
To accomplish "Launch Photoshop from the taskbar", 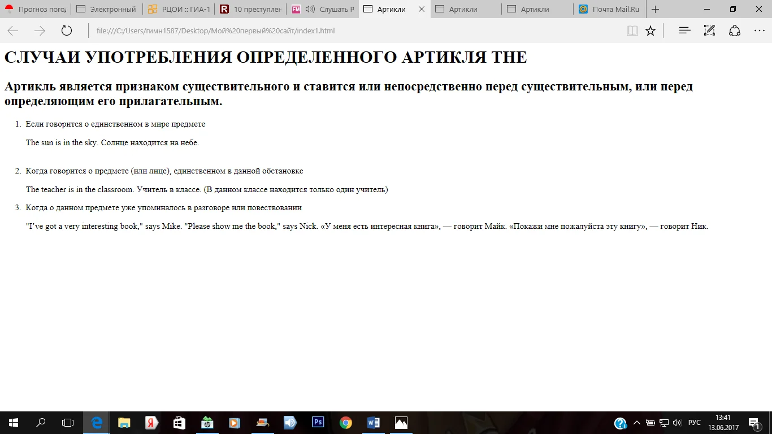I will pos(318,423).
